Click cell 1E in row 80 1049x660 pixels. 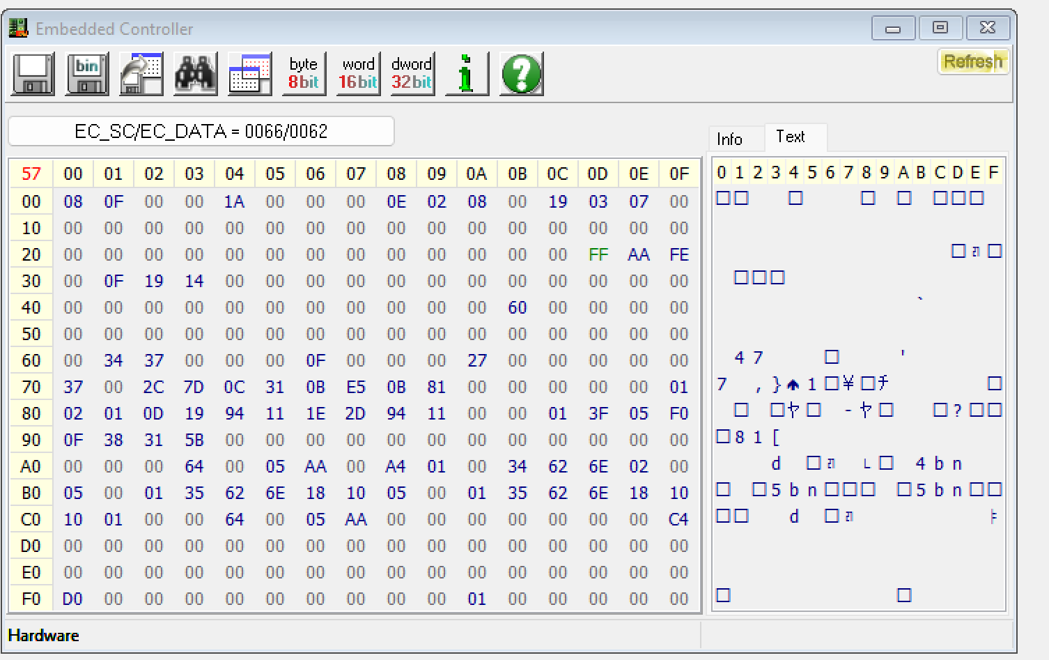(x=316, y=413)
